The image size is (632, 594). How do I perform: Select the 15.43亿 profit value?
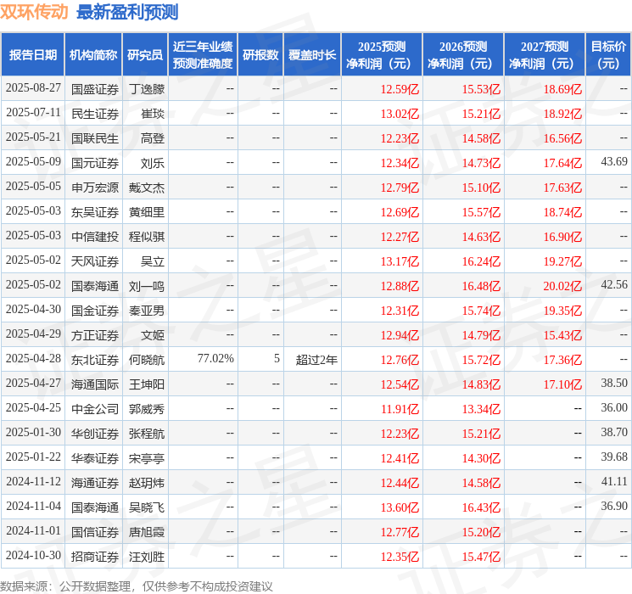click(562, 335)
